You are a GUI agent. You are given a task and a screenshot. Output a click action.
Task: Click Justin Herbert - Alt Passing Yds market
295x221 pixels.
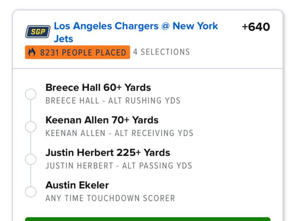click(x=119, y=166)
